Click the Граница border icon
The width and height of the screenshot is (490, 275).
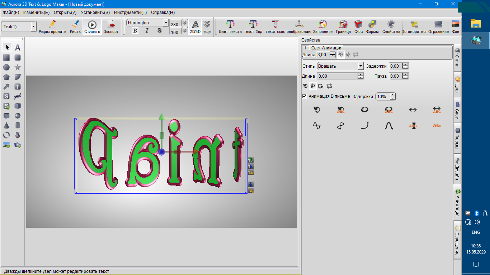pyautogui.click(x=343, y=26)
